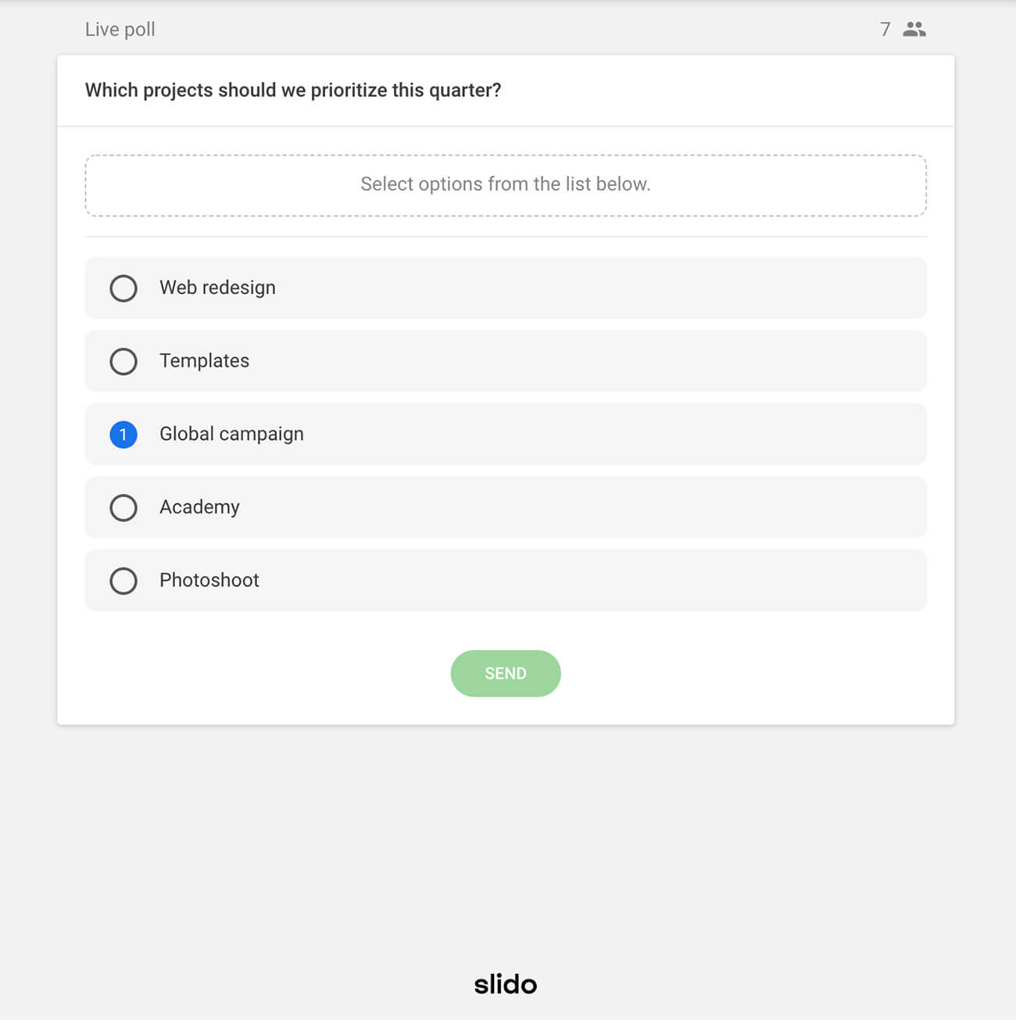1016x1020 pixels.
Task: Click the participants people icon
Action: (x=914, y=30)
